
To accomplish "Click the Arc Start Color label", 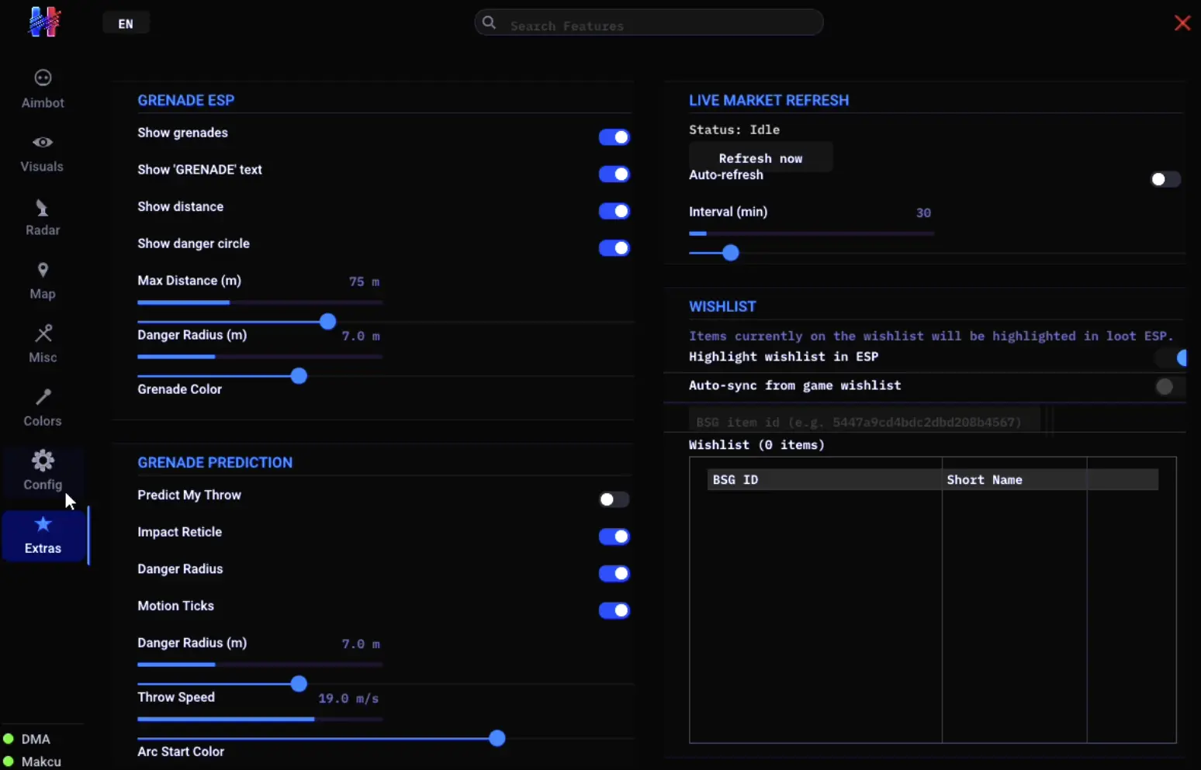I will point(181,751).
